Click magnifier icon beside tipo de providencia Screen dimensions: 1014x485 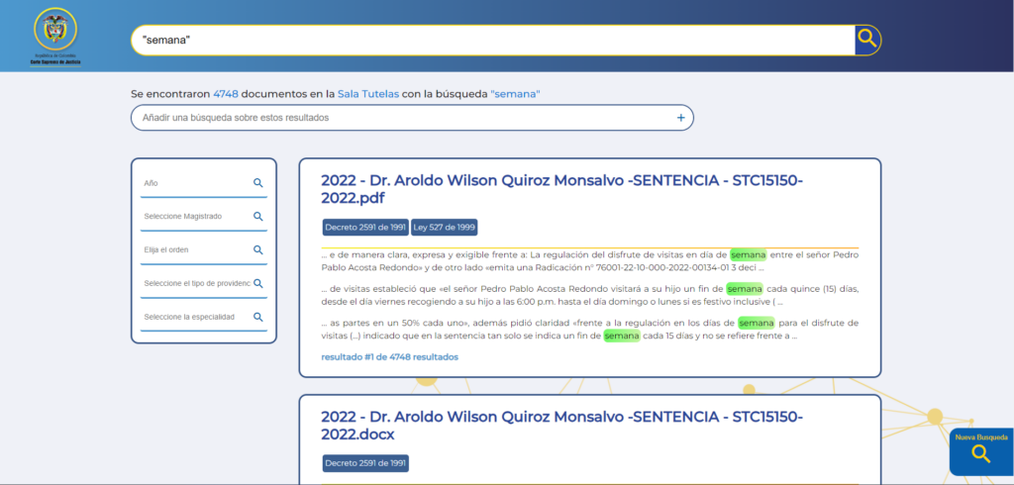pyautogui.click(x=257, y=283)
